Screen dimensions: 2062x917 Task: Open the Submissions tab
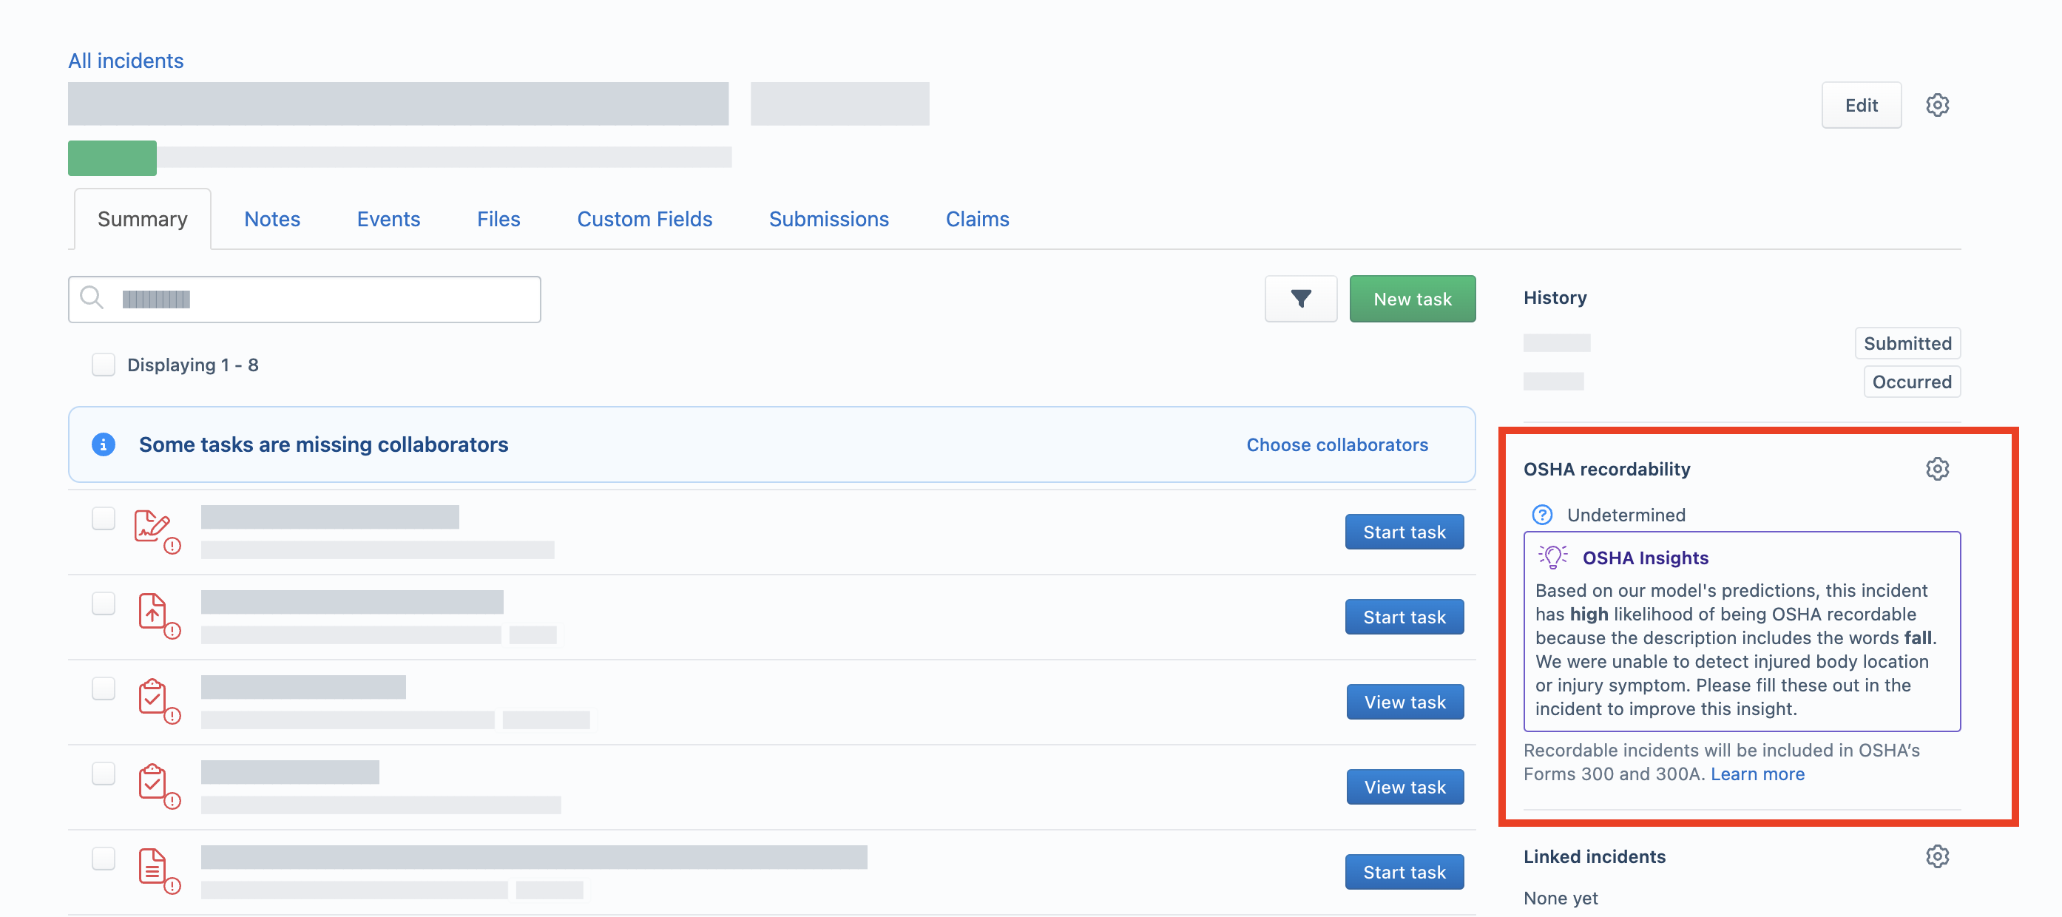point(828,219)
